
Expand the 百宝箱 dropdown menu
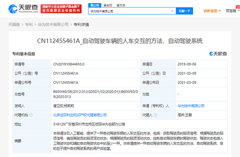[x=233, y=11]
